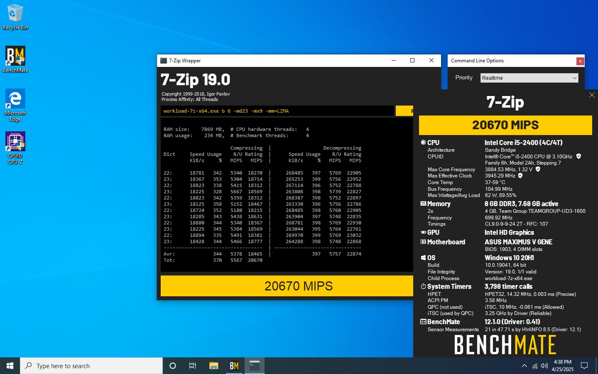The height and width of the screenshot is (374, 598).
Task: Click the Cortana circle icon on taskbar
Action: 173,366
